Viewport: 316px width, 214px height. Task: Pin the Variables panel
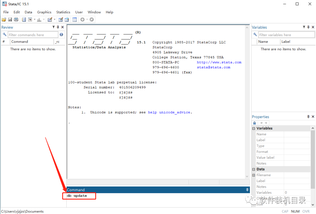pyautogui.click(x=308, y=27)
